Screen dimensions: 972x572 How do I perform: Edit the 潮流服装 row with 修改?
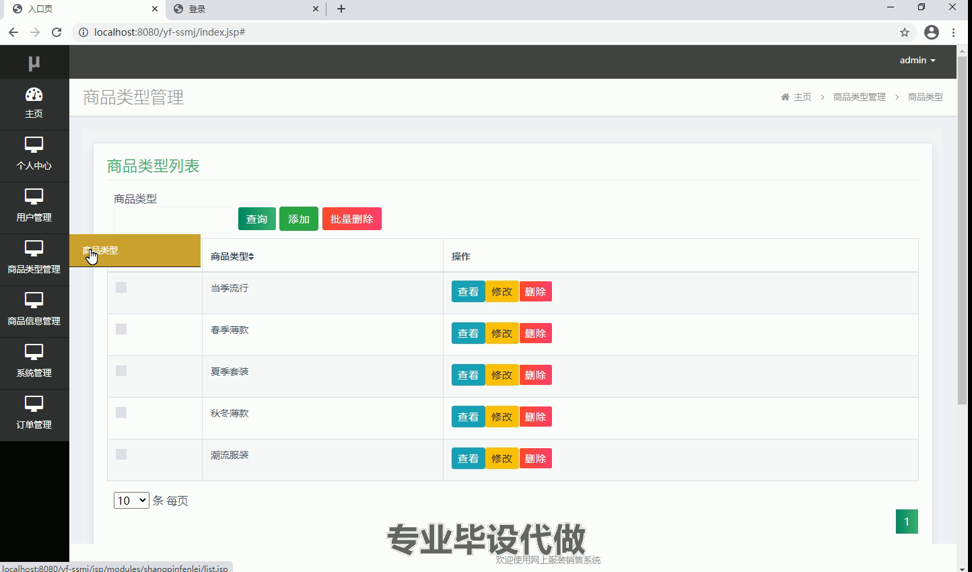click(x=502, y=458)
